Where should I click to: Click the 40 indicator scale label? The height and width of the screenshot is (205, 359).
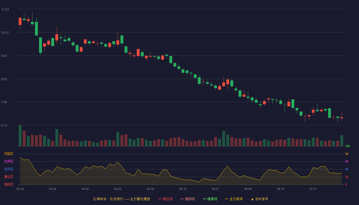pyautogui.click(x=347, y=169)
